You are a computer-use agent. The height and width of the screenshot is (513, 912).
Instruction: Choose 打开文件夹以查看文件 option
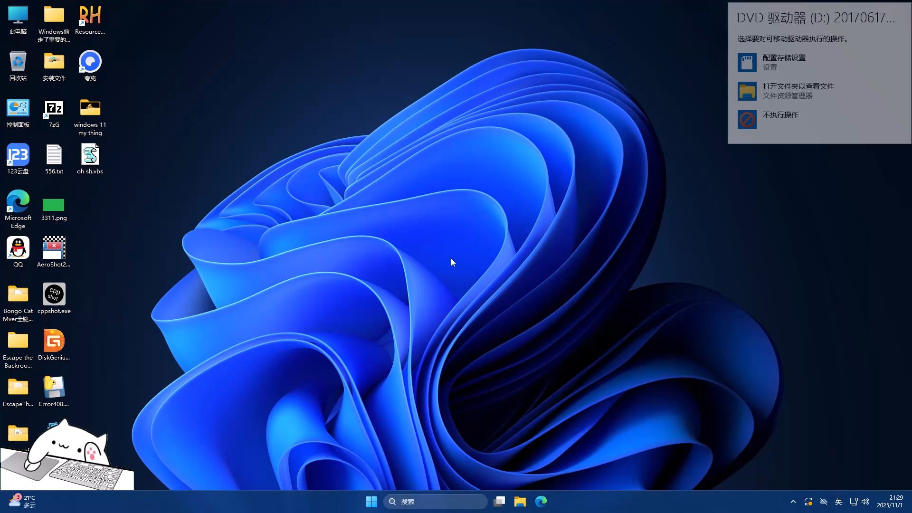pos(798,91)
